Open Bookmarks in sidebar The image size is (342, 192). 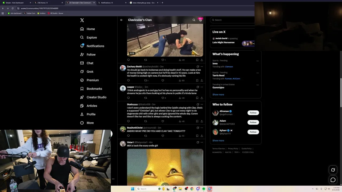pos(91,89)
